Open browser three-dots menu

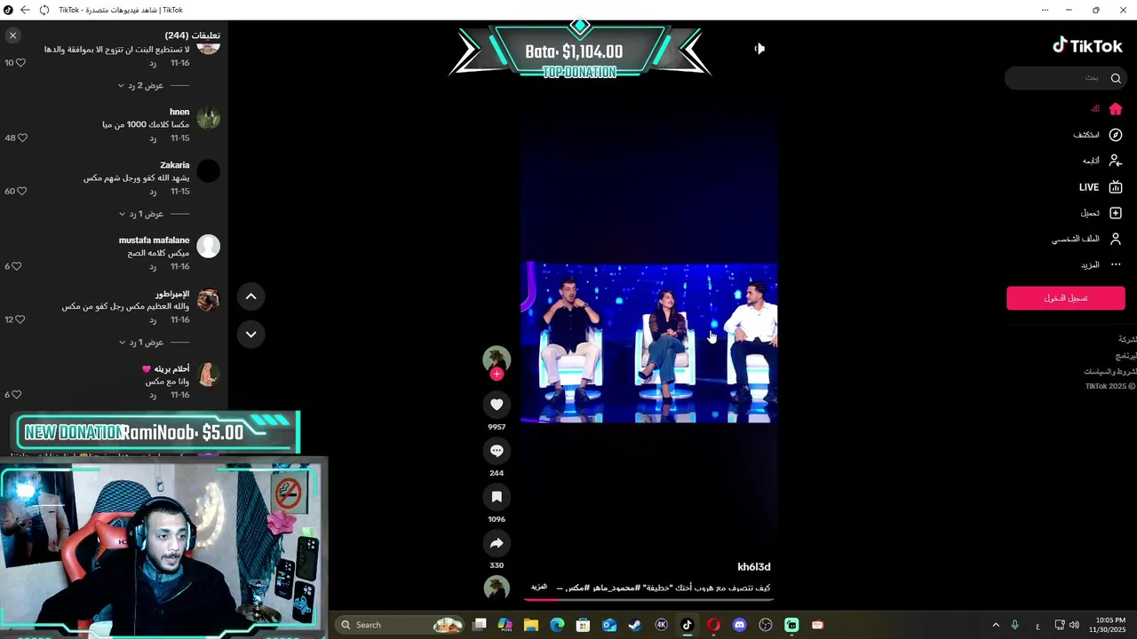point(1045,10)
